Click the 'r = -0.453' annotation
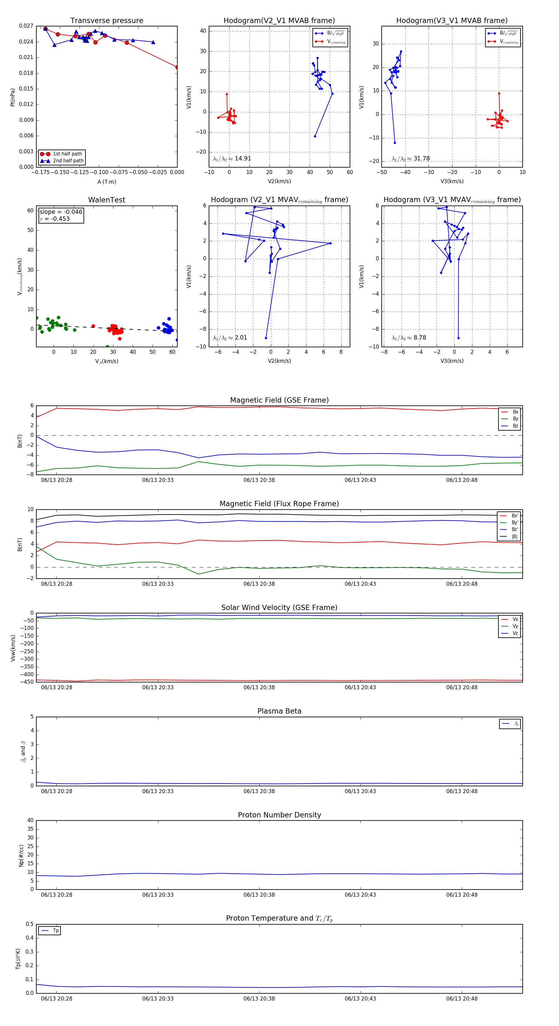Screen dimensions: 559x1026 click(55, 219)
